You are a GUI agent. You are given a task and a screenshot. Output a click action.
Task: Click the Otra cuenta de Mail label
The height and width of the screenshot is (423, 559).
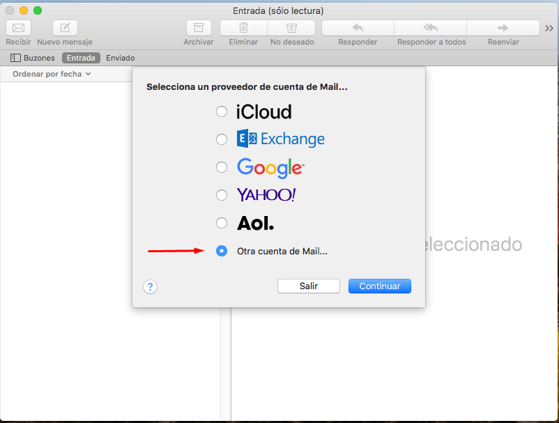point(282,252)
